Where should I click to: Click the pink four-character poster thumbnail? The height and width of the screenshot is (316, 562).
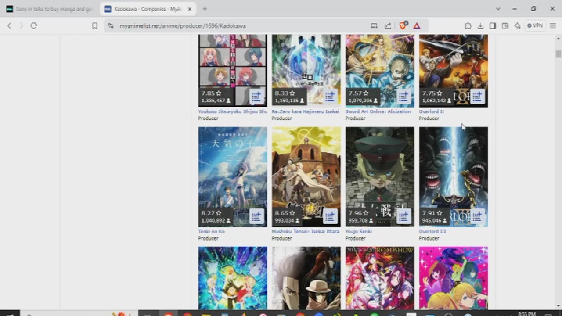(x=453, y=278)
